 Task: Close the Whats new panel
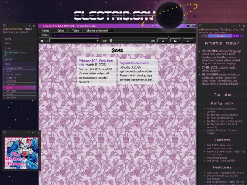(x=244, y=26)
